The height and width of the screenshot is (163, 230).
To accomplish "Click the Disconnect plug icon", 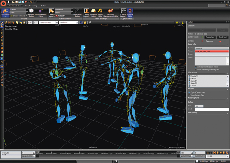I will [6, 12].
